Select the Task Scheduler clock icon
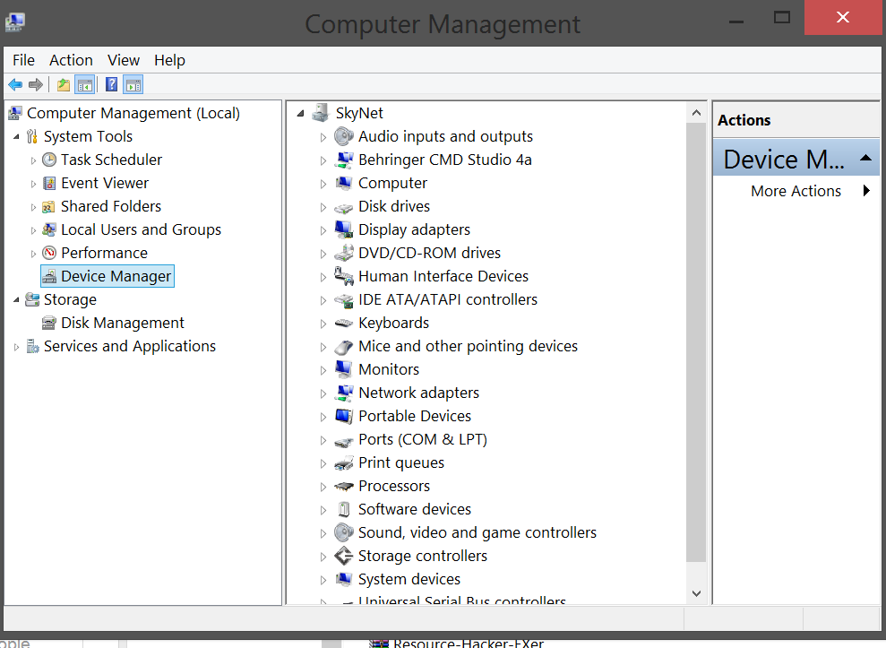The image size is (886, 648). pyautogui.click(x=49, y=160)
